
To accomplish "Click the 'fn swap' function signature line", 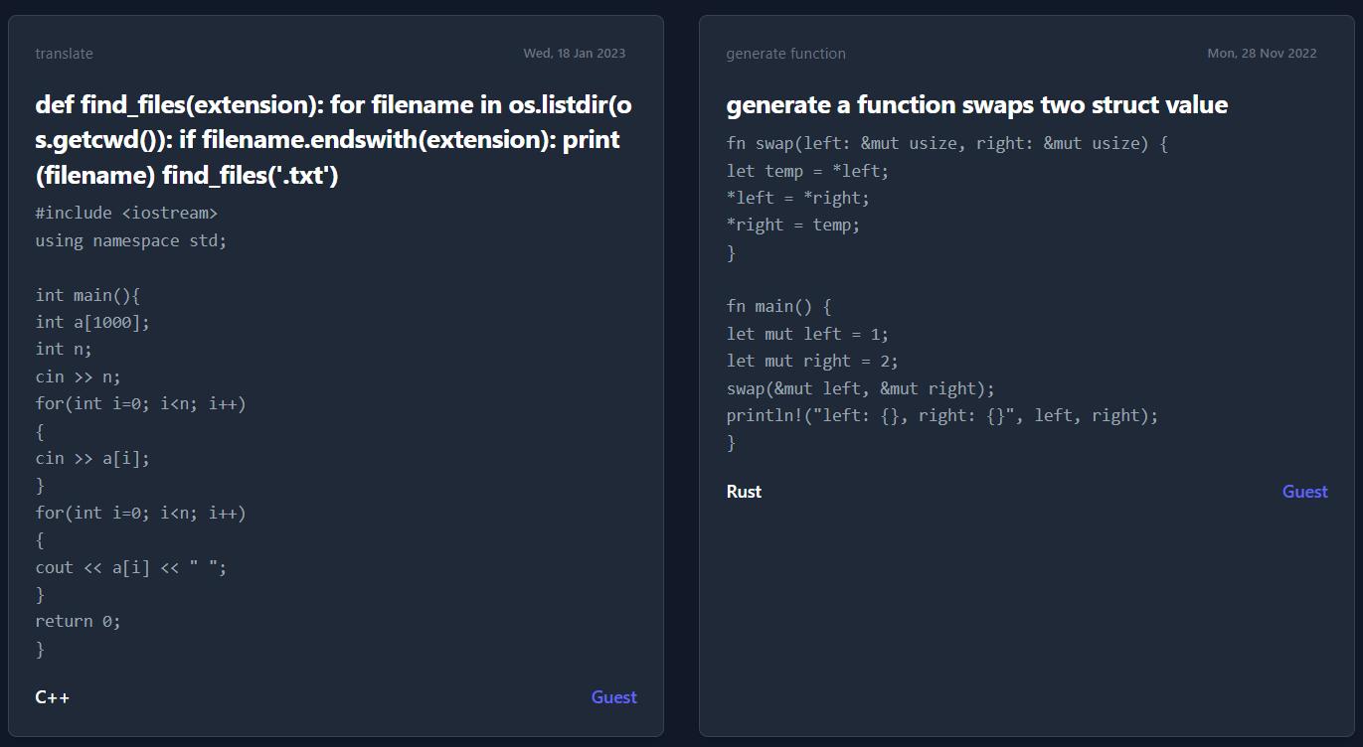I will tap(946, 144).
